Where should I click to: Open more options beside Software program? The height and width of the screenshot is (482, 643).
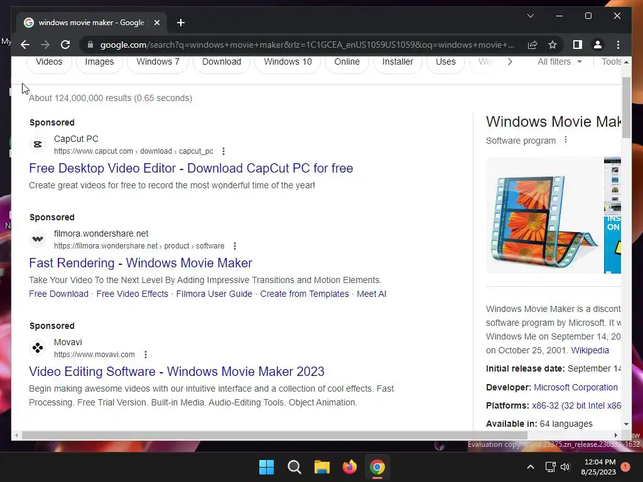point(566,140)
